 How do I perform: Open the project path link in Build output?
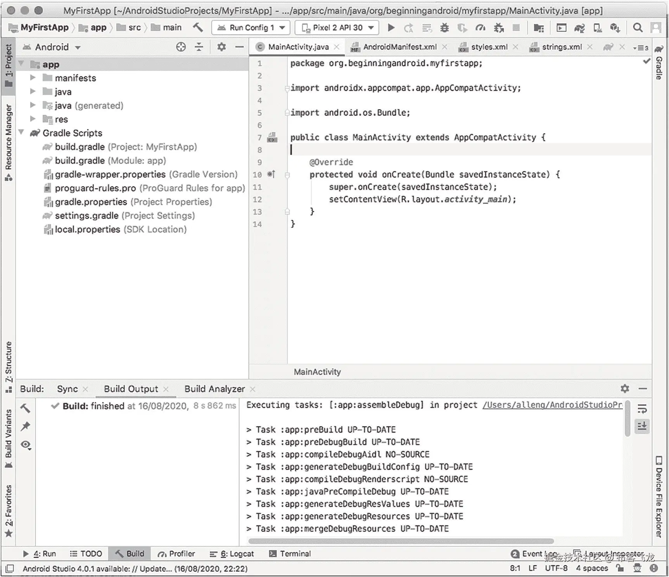coord(553,405)
